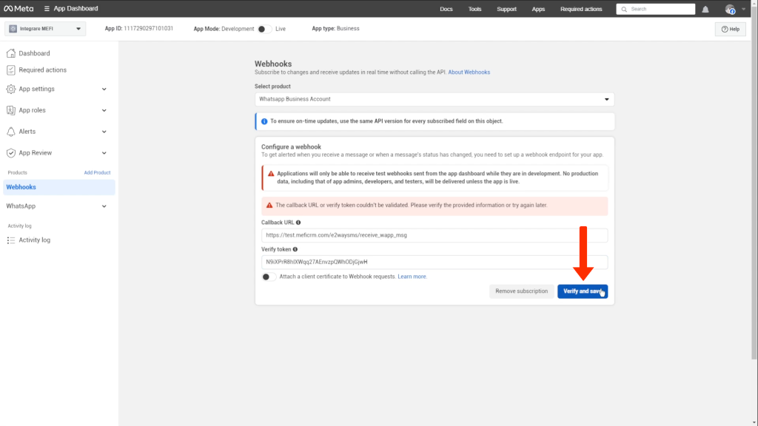Click the Alerts bell icon in sidebar
This screenshot has width=758, height=426.
pyautogui.click(x=10, y=132)
